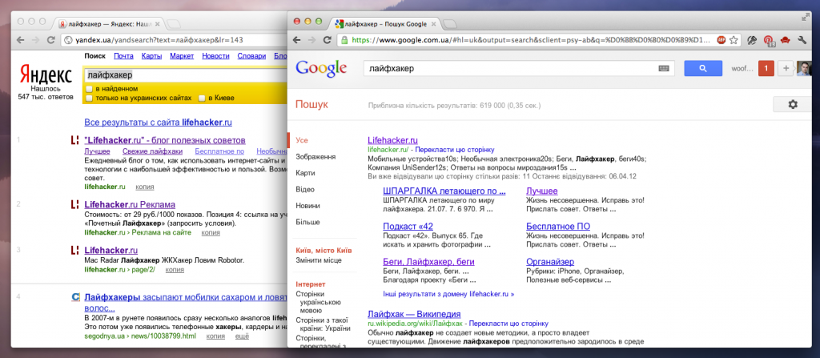Image resolution: width=820 pixels, height=358 pixels.
Task: Click Back arrow in Yandex window
Action: tap(19, 40)
